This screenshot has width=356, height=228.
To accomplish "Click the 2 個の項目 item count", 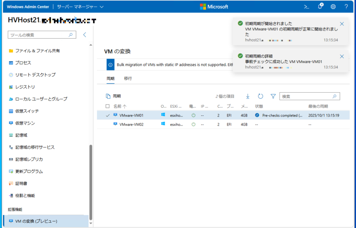I will 225,96.
